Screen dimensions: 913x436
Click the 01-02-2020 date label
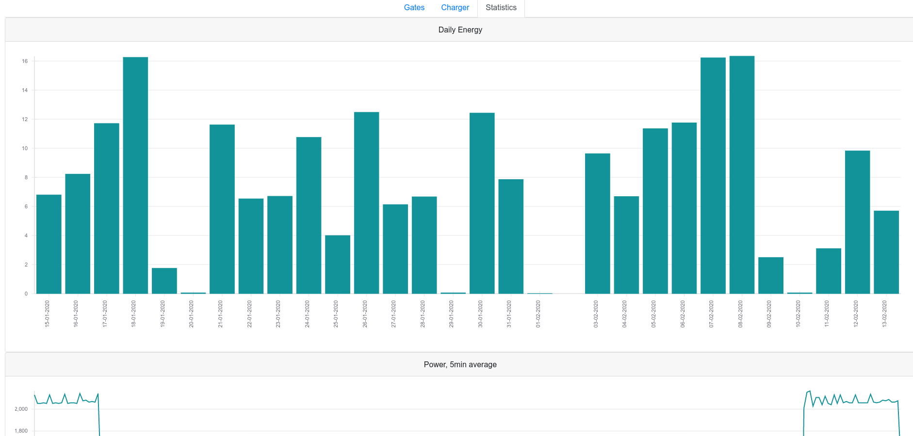(x=538, y=314)
